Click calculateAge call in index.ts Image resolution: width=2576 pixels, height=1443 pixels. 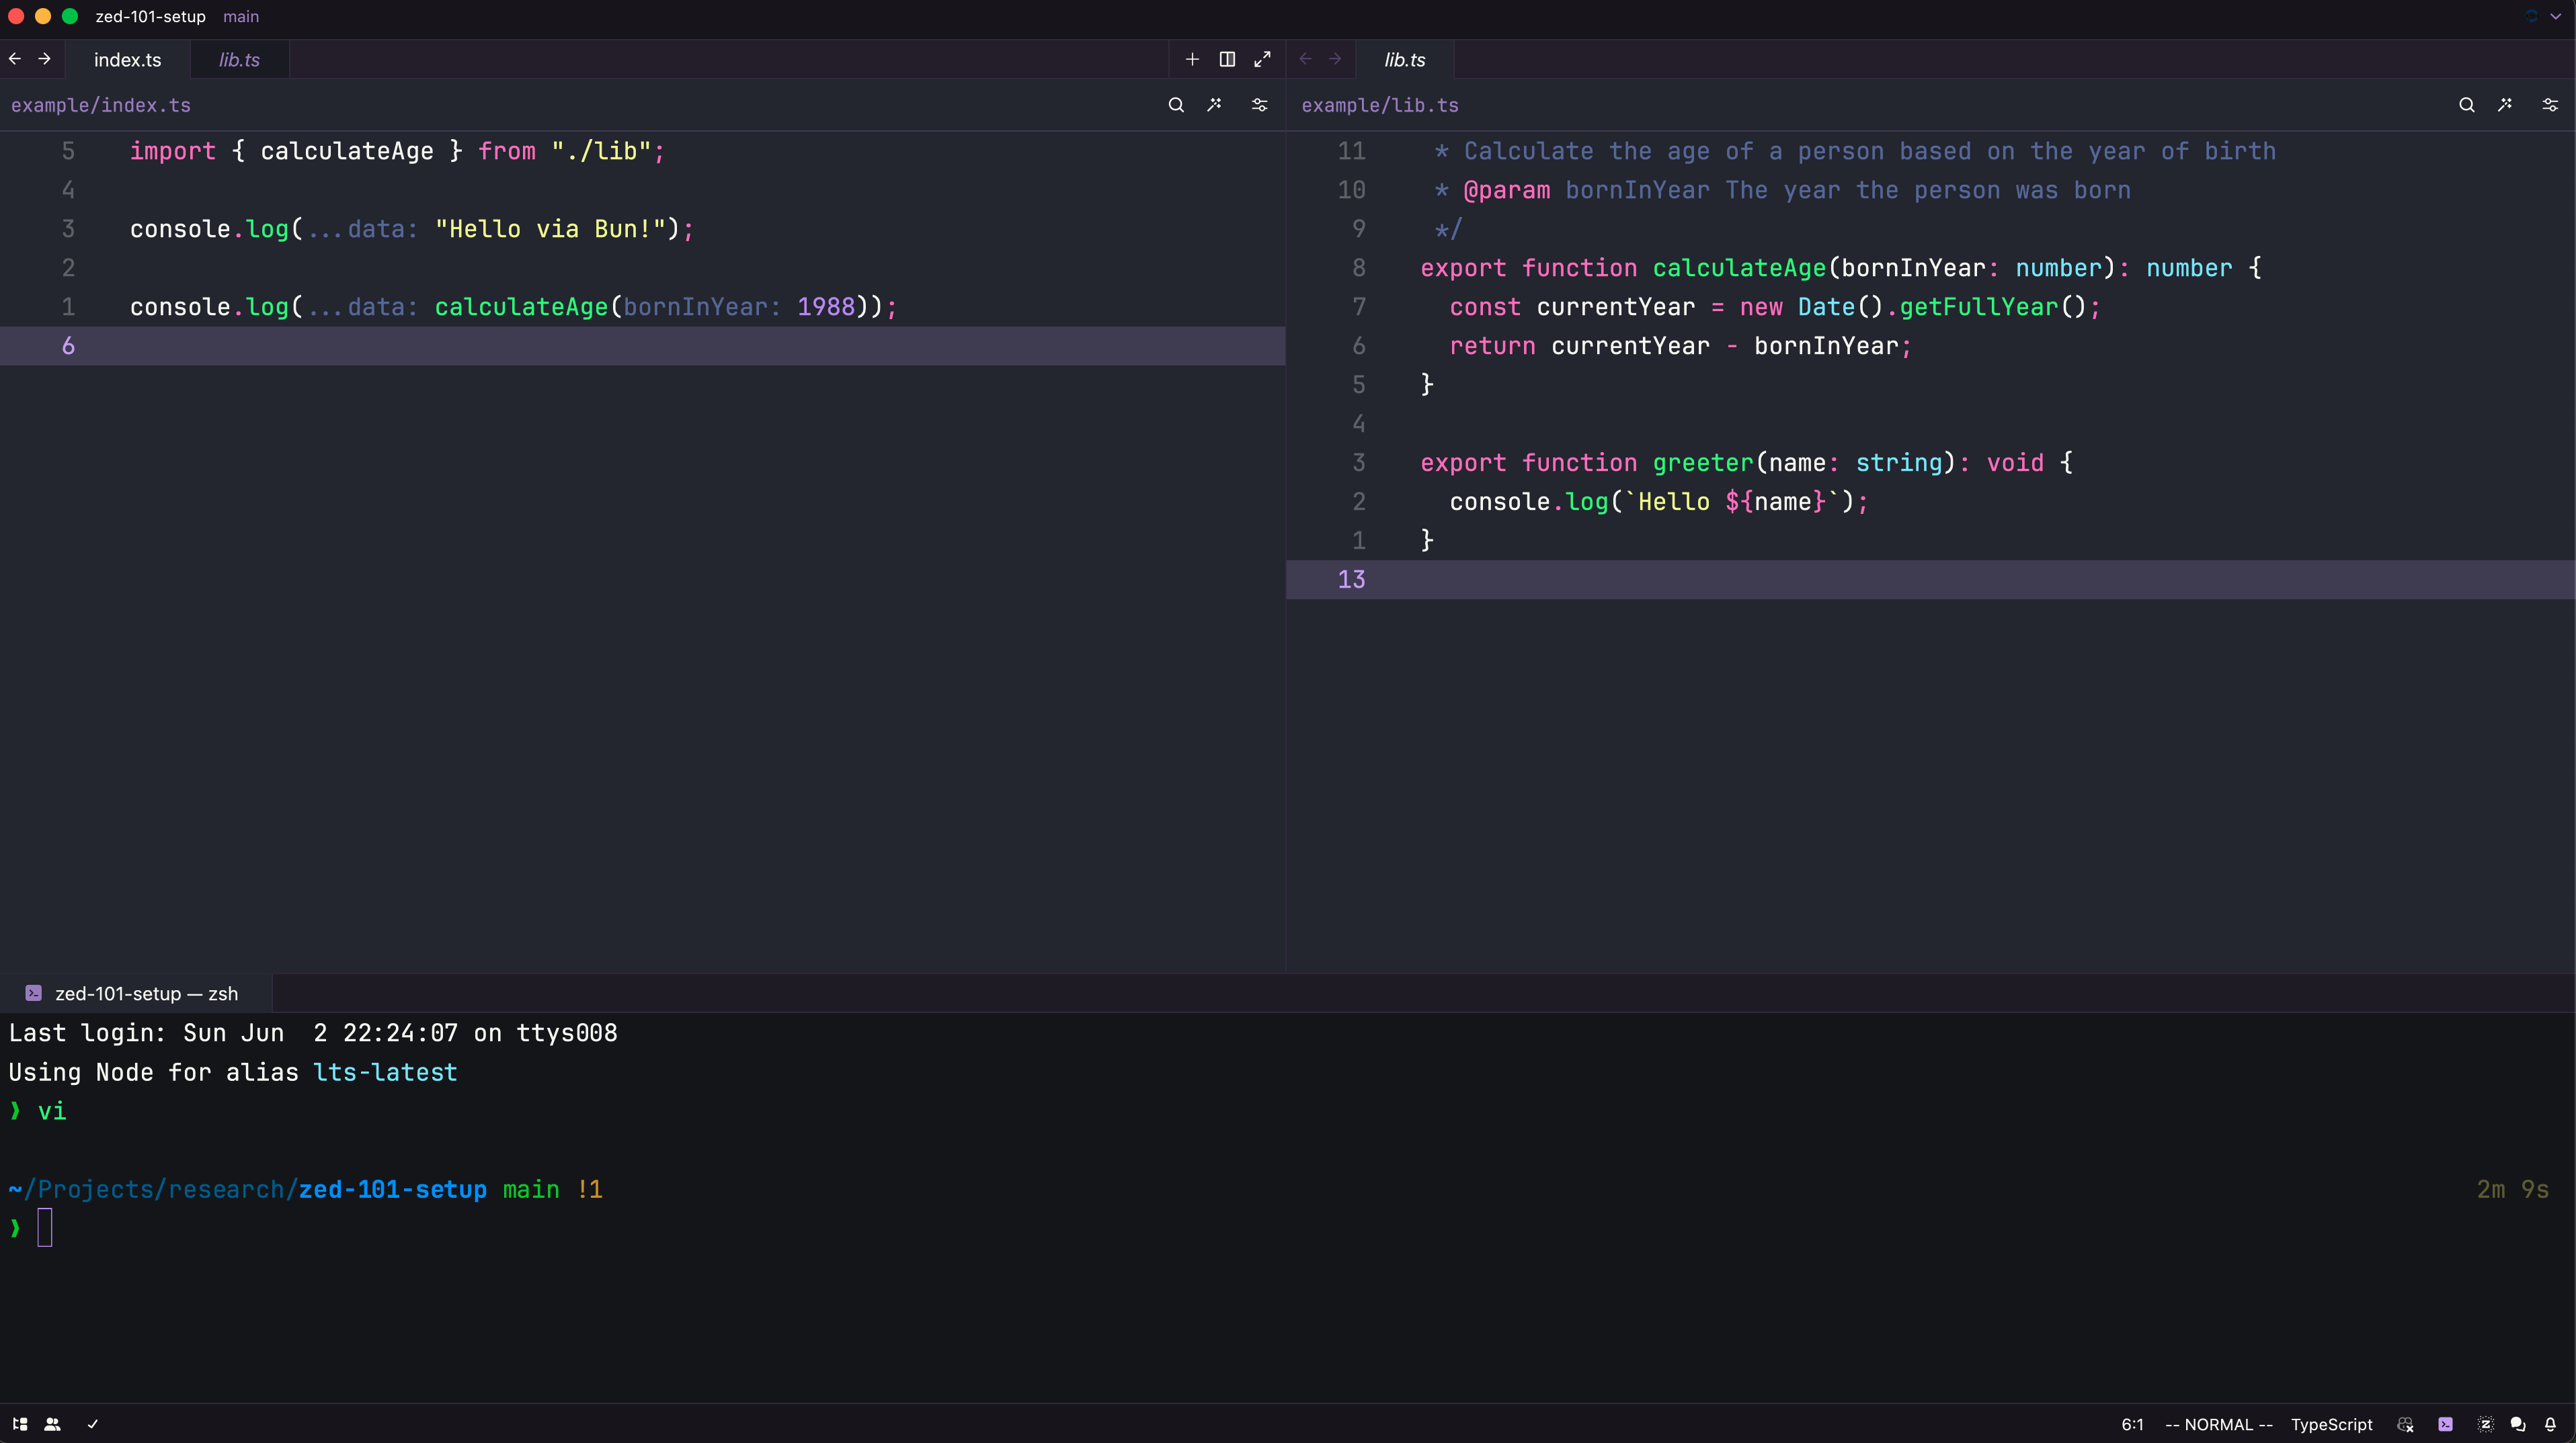pyautogui.click(x=521, y=307)
